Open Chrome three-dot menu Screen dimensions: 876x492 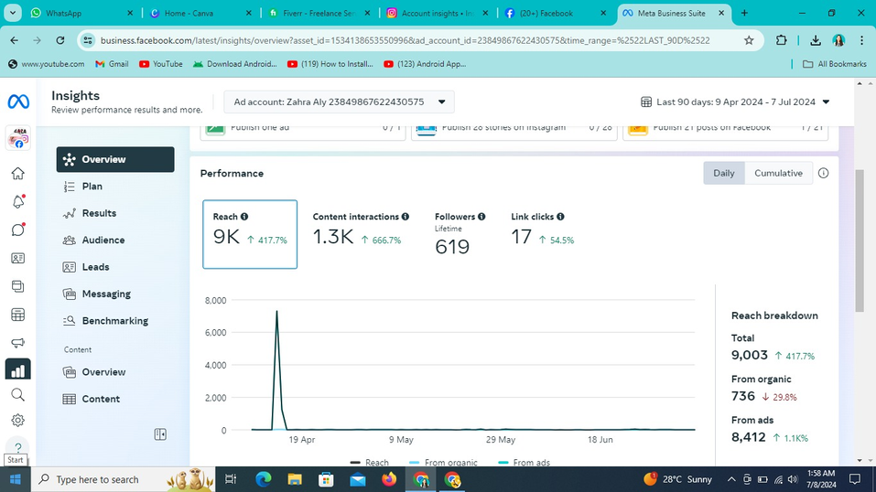[x=862, y=40]
